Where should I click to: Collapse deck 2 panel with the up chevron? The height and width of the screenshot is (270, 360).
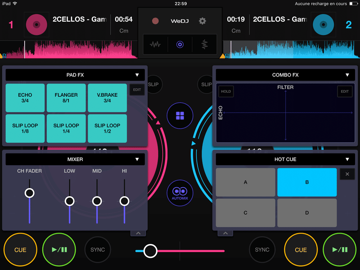(225, 233)
